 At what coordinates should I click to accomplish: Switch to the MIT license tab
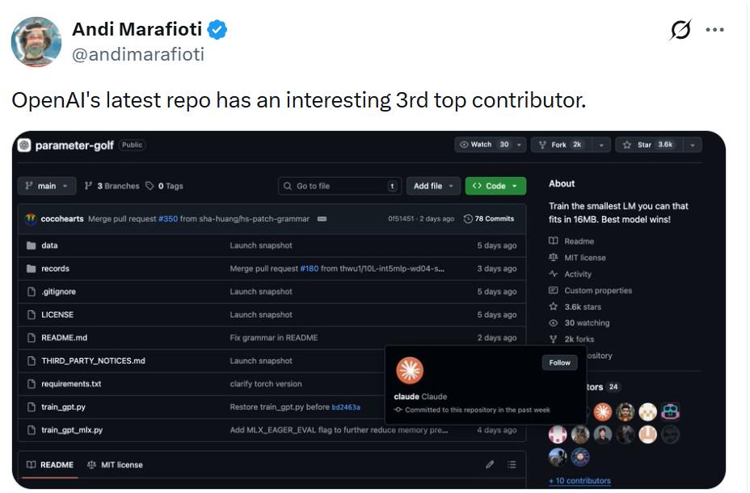116,465
